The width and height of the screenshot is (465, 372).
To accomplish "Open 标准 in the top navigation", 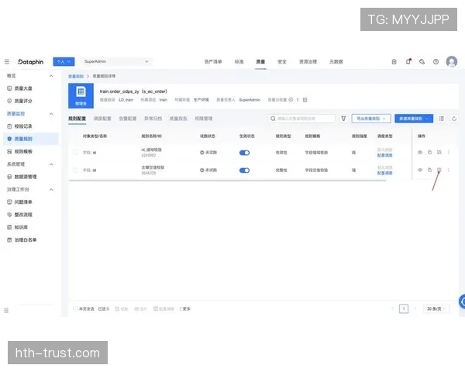I will [x=239, y=62].
